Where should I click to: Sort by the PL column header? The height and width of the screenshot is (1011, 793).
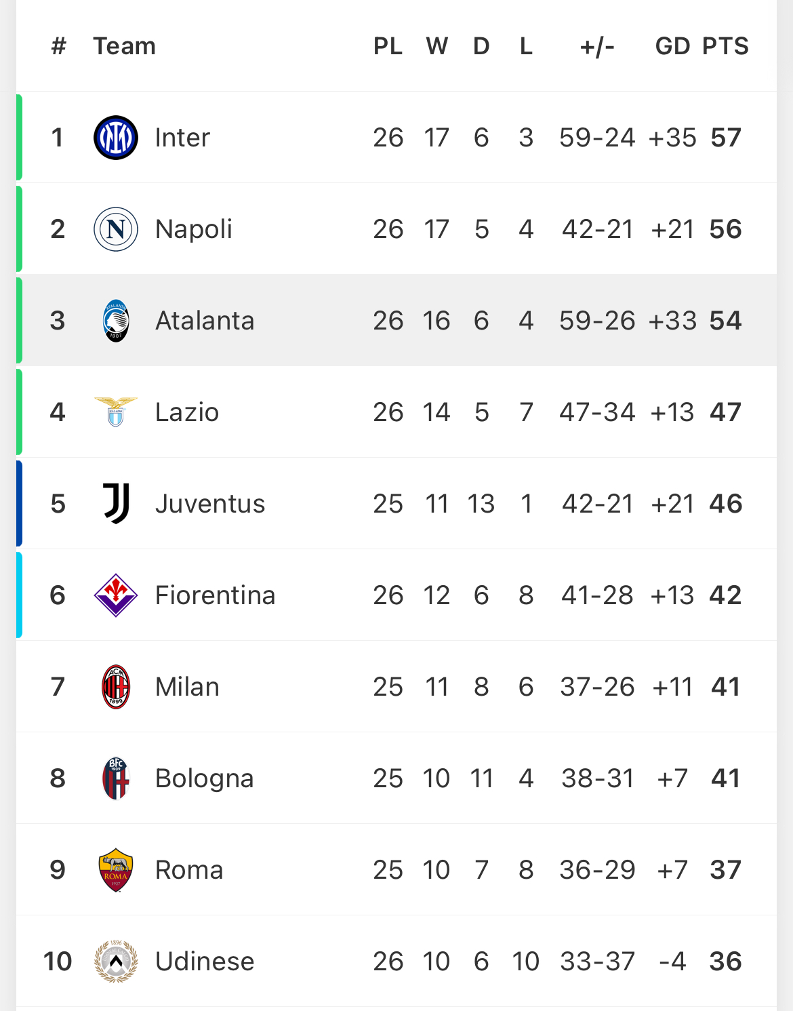click(388, 46)
